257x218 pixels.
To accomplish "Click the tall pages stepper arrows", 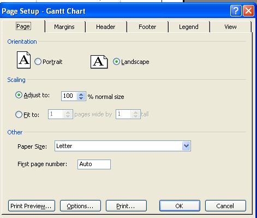I will point(136,114).
